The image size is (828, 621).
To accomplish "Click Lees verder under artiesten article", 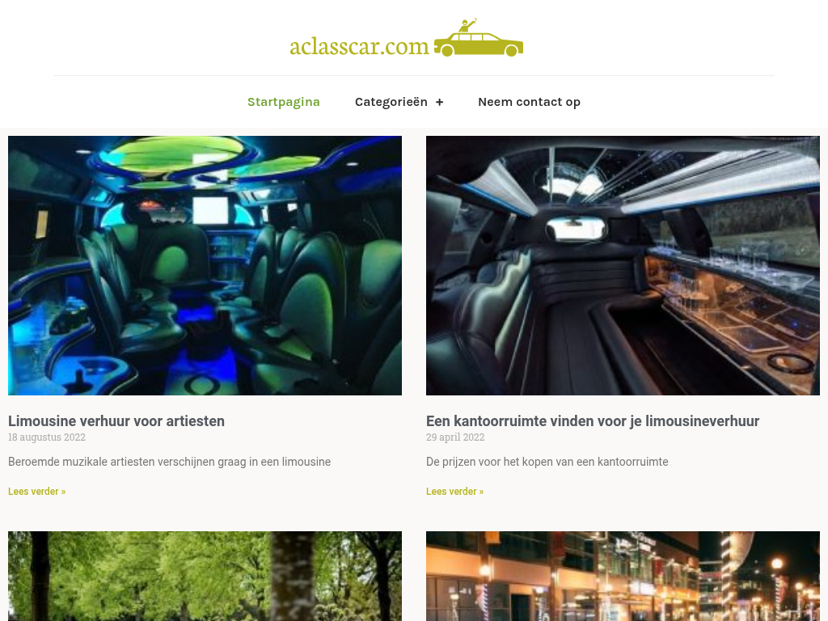I will pyautogui.click(x=37, y=491).
